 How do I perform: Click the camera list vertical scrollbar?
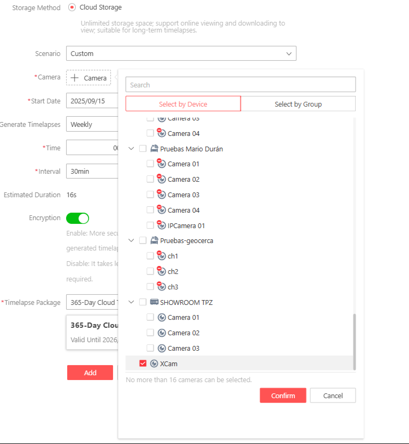(x=354, y=342)
